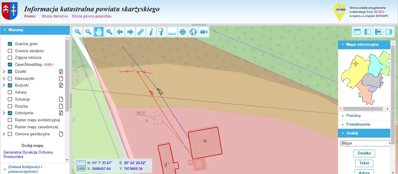This screenshot has width=398, height=174.
Task: Select the zoom in magnifier tool
Action: [x=78, y=32]
